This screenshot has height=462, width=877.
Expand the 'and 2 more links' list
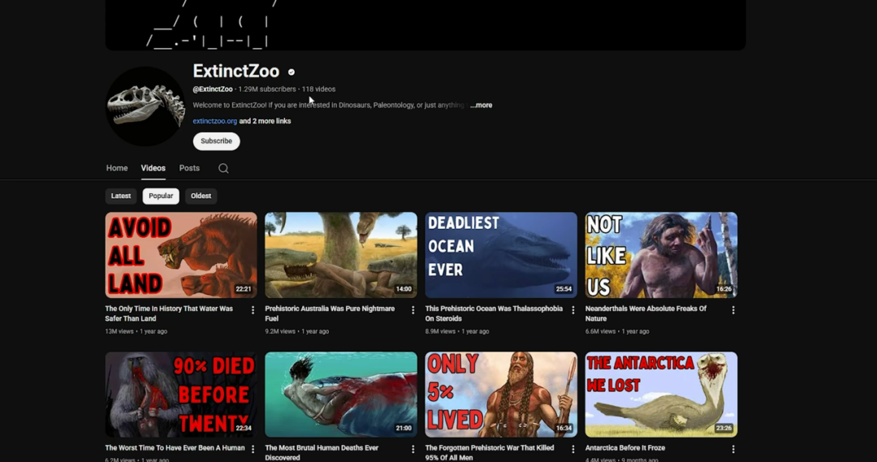265,121
